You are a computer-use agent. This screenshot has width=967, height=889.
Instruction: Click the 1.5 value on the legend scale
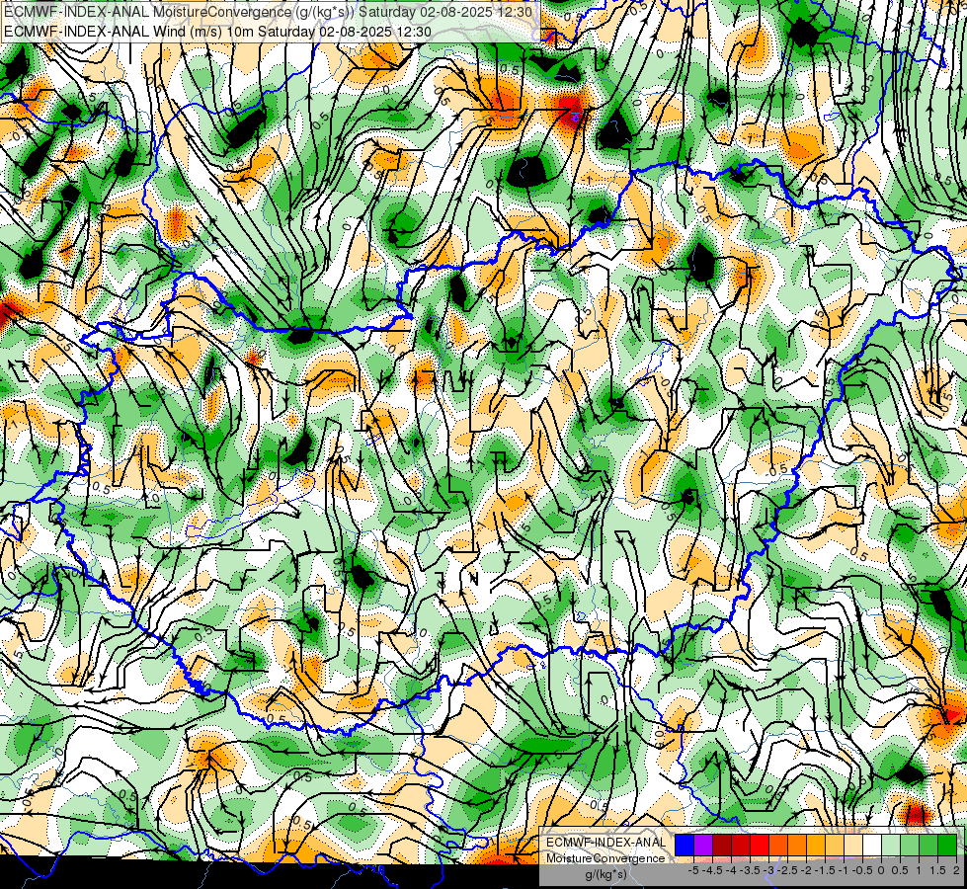pos(937,870)
